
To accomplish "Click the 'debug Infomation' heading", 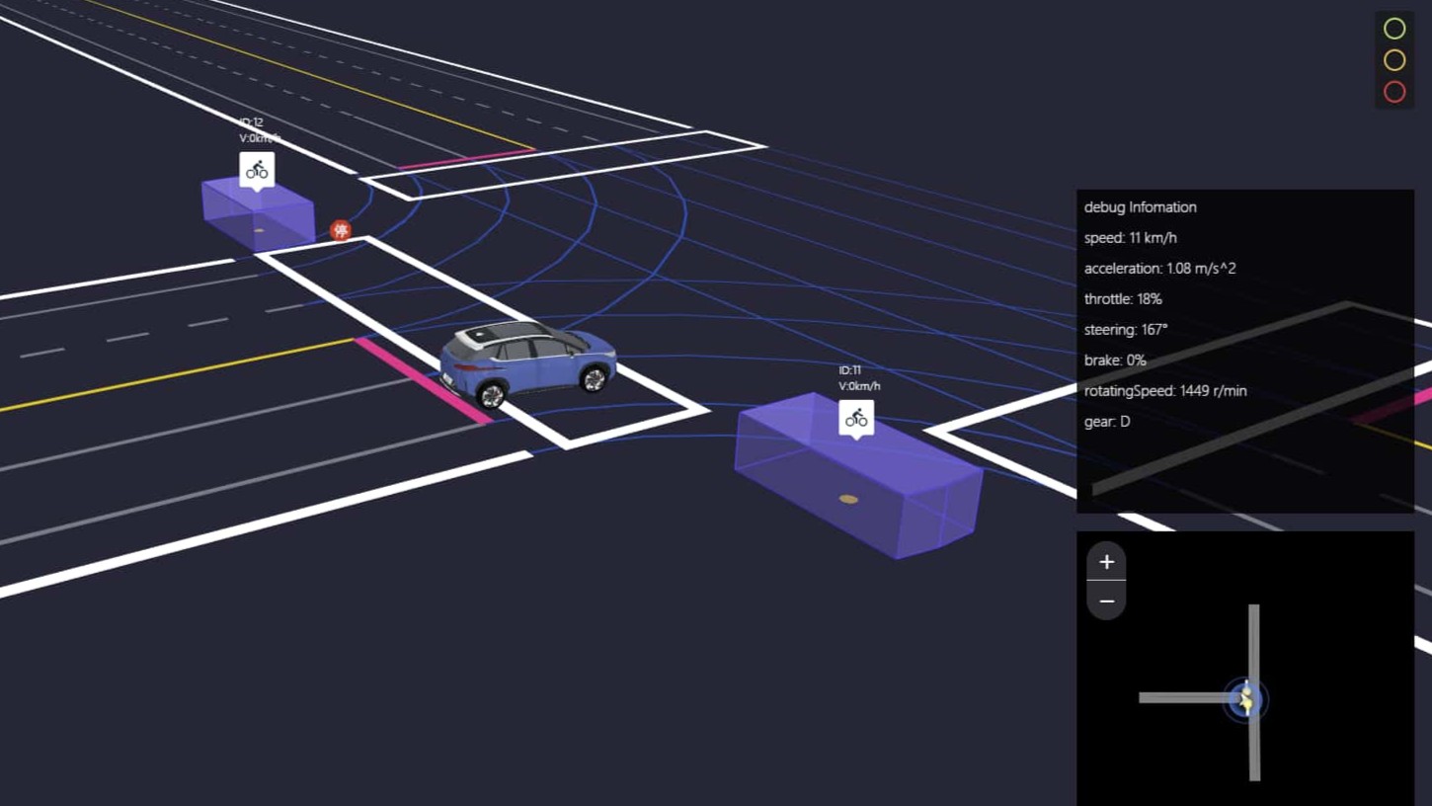I will click(1140, 207).
